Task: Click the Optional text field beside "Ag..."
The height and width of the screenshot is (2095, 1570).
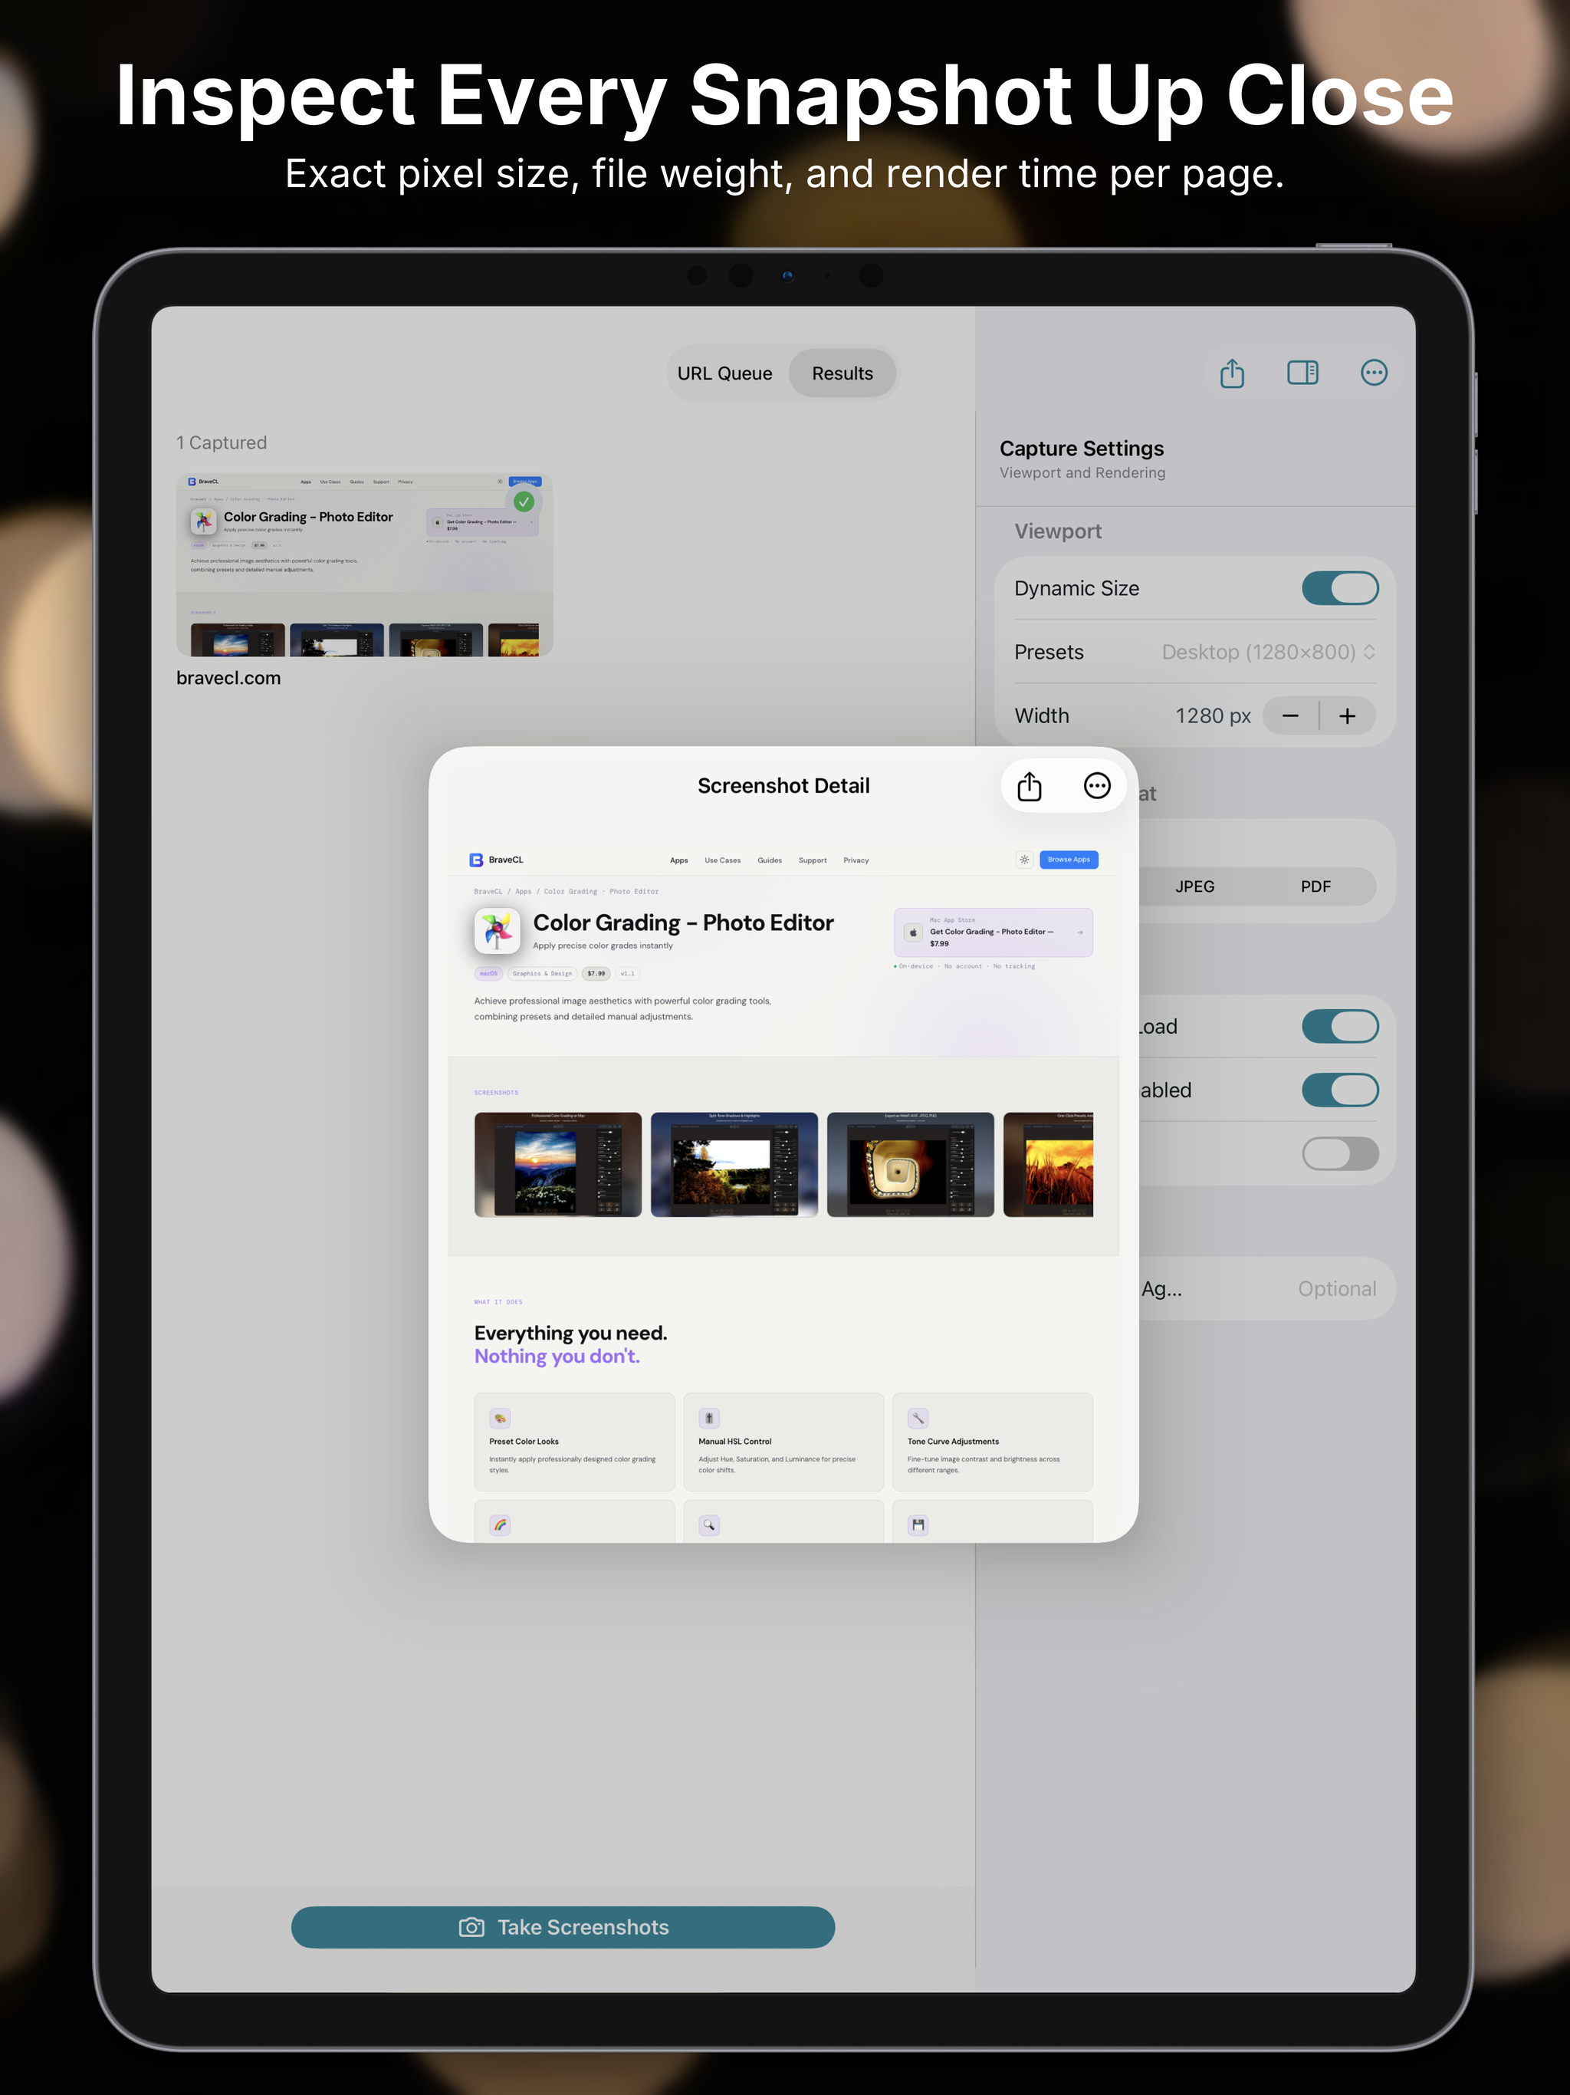Action: tap(1337, 1289)
